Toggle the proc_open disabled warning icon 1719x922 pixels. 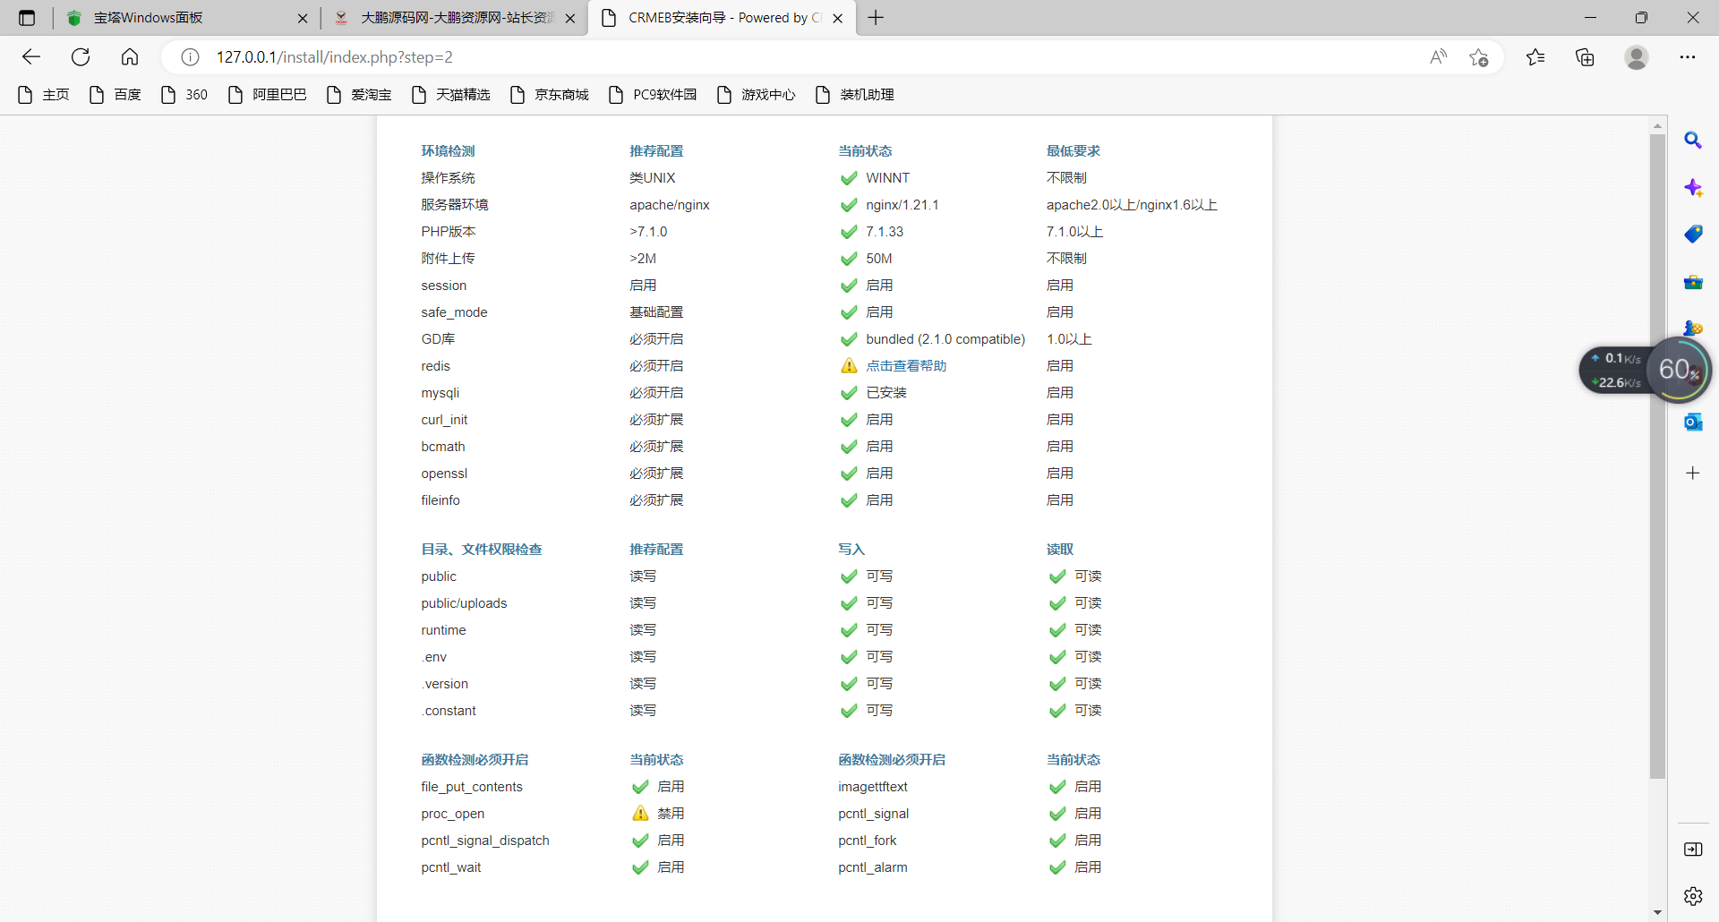click(640, 813)
